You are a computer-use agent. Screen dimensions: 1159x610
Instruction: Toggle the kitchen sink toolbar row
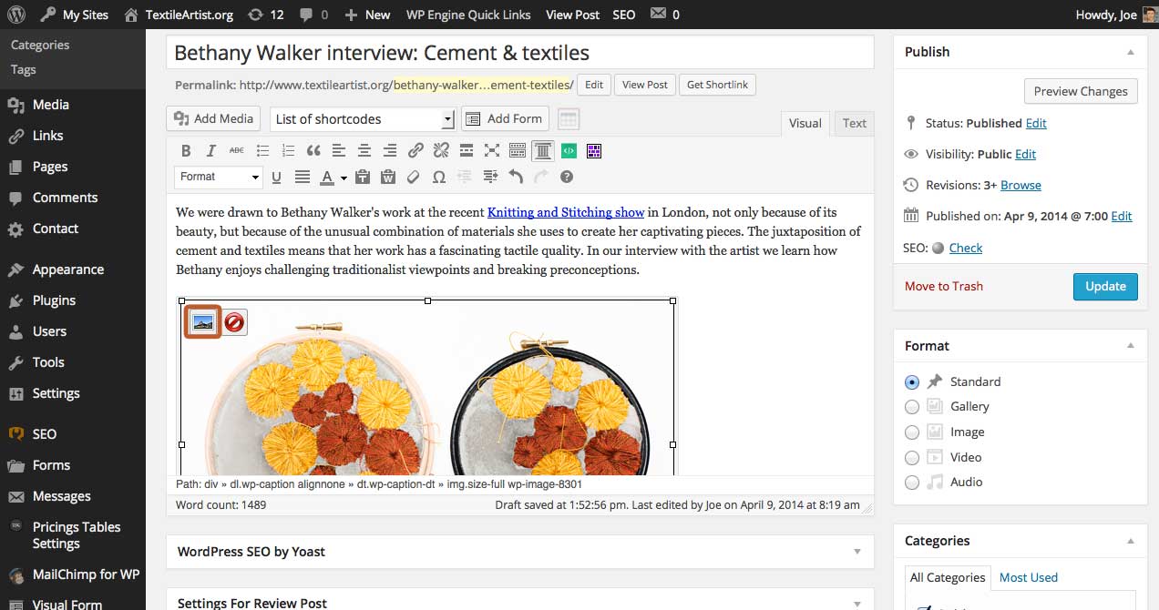518,151
